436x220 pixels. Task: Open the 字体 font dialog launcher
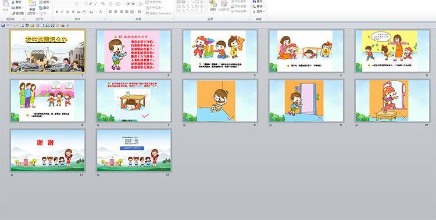coord(105,19)
